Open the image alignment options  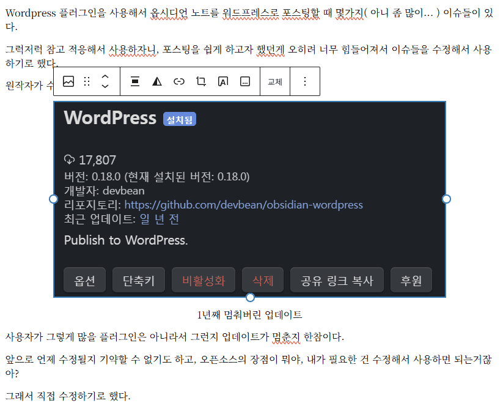click(135, 81)
